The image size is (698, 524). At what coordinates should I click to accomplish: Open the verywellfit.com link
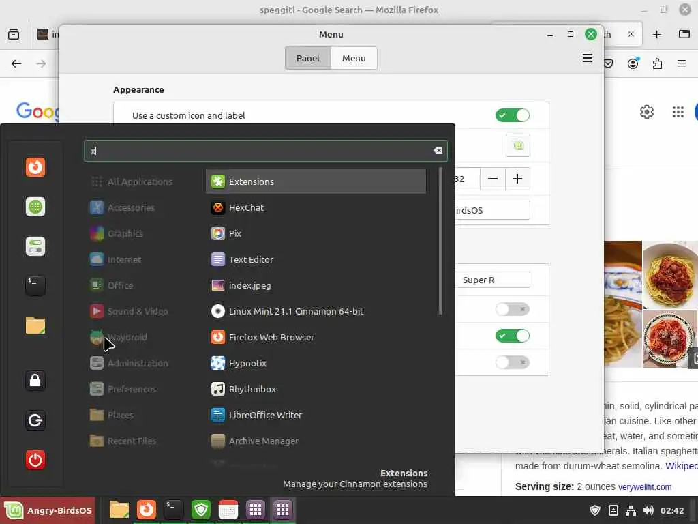coord(645,487)
